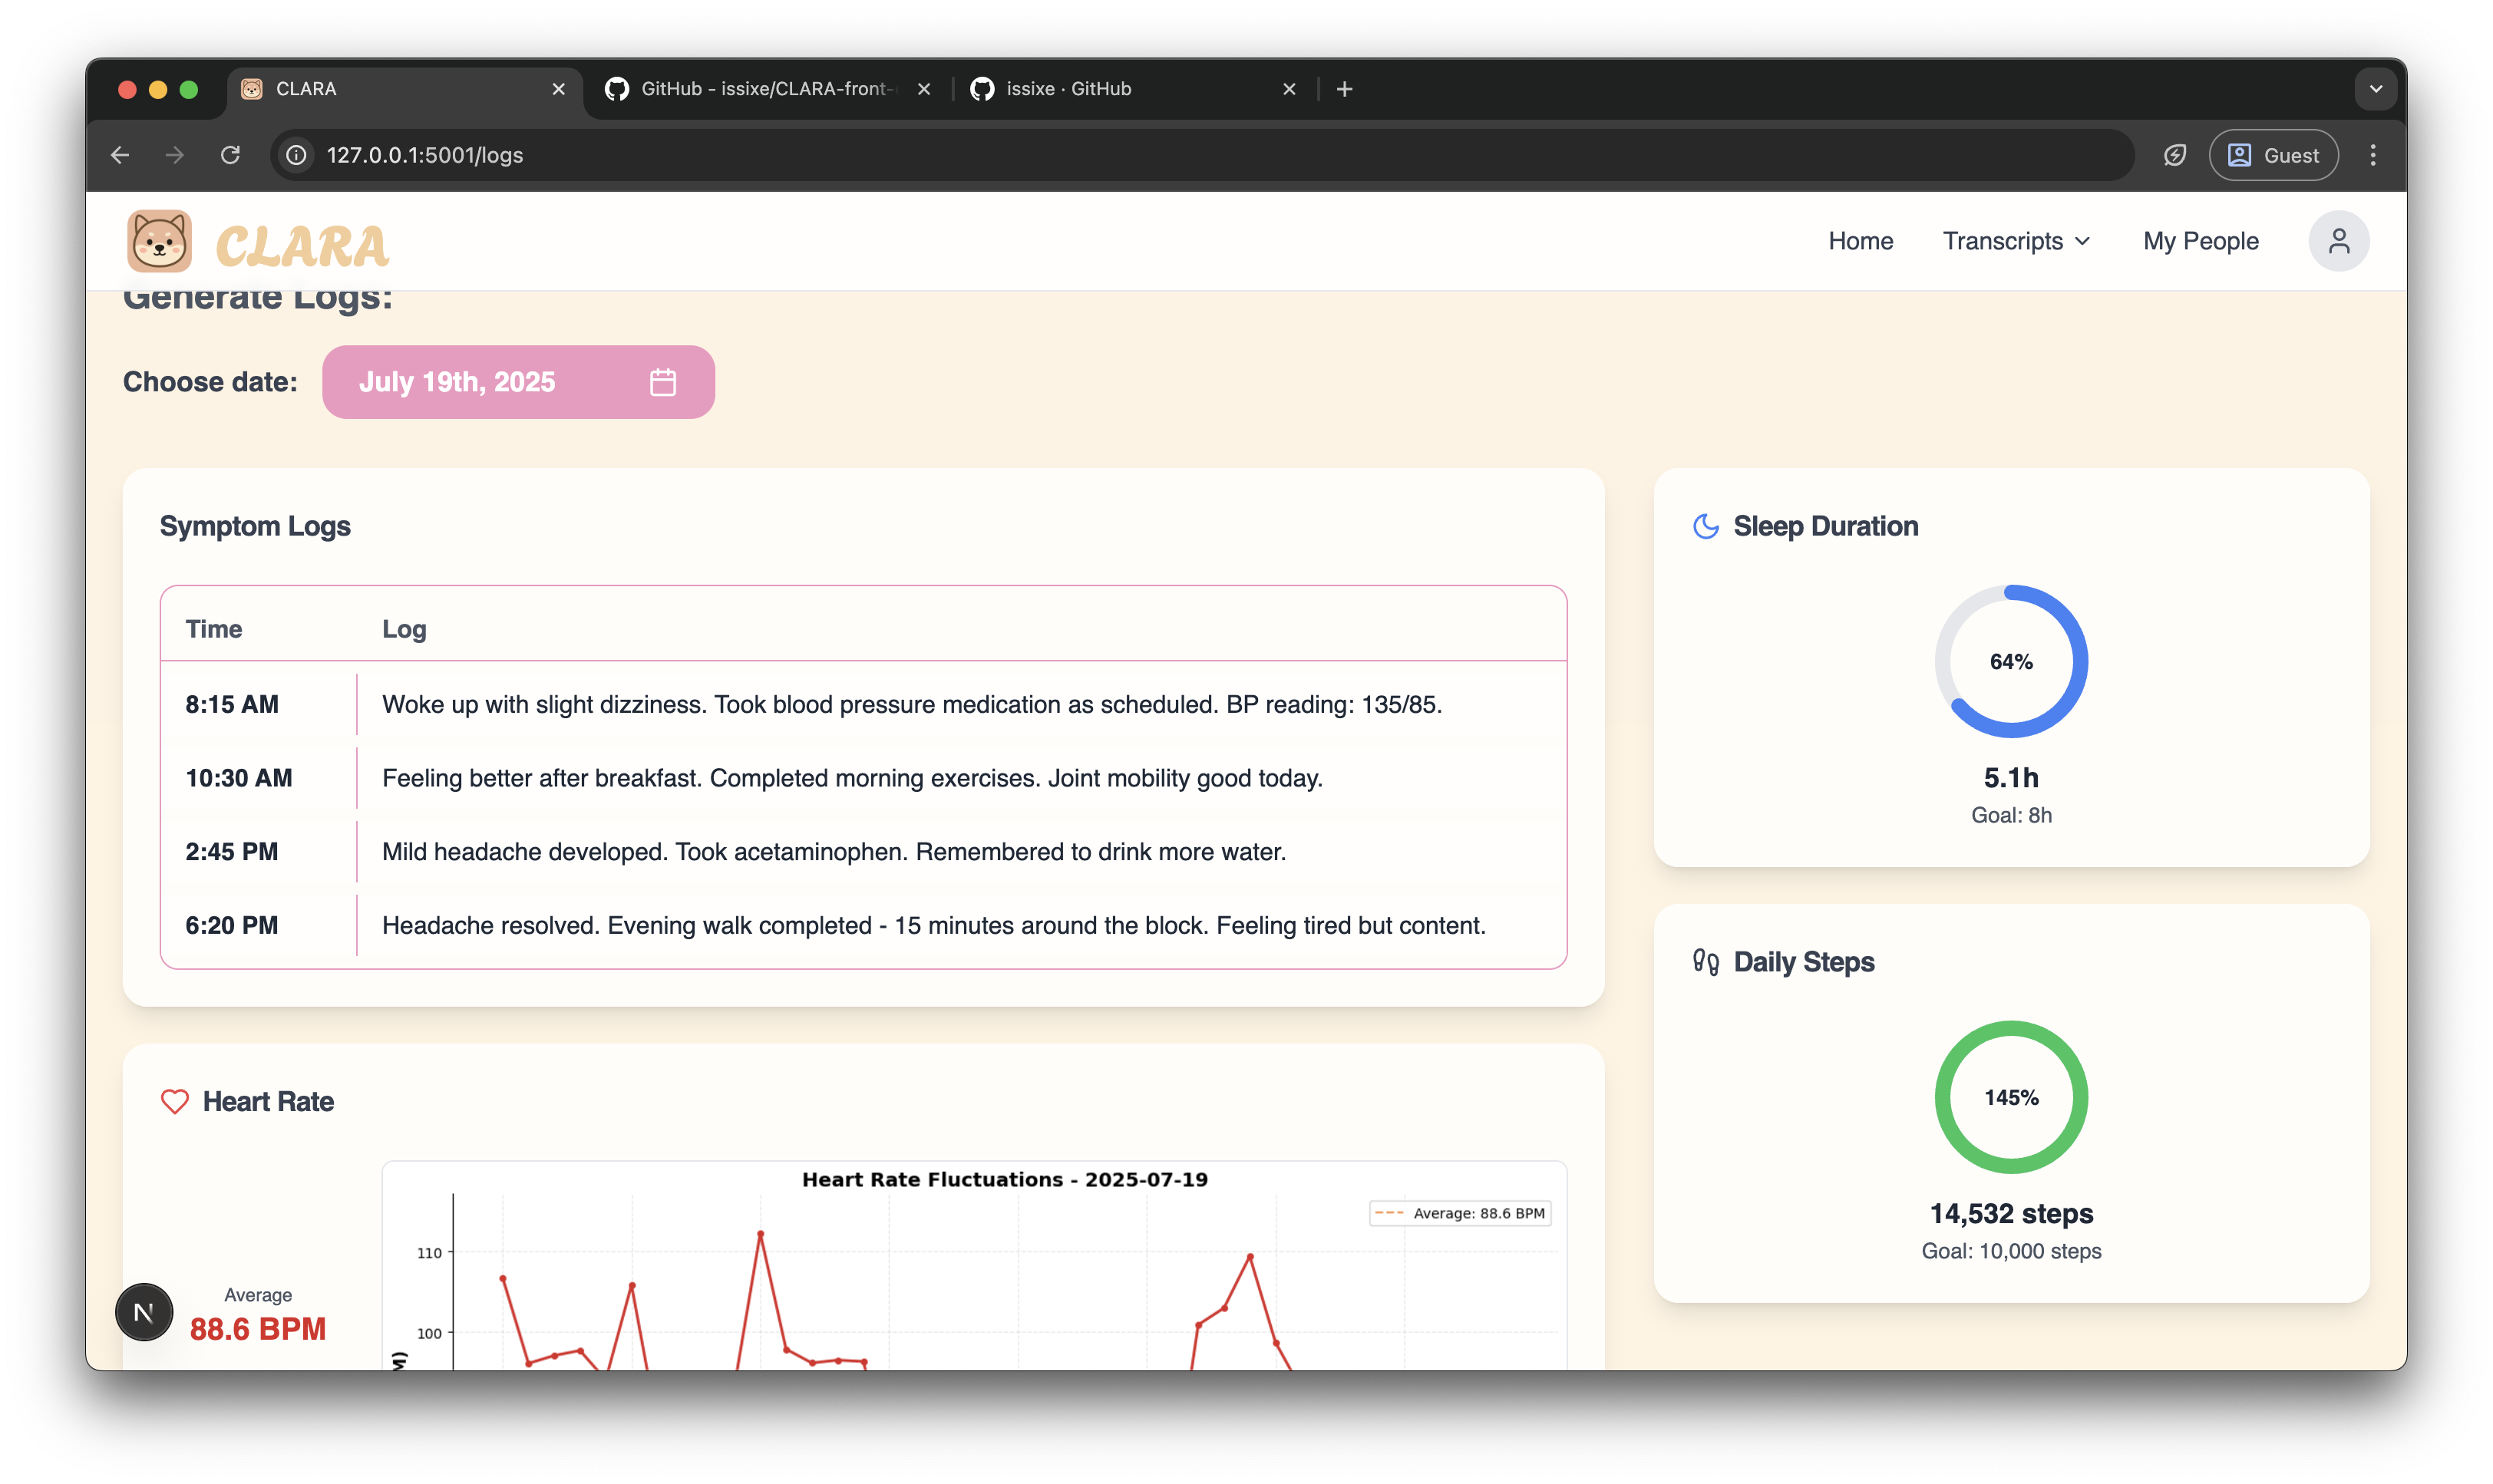The height and width of the screenshot is (1484, 2493).
Task: Click the moon icon beside Sleep Duration
Action: (1706, 526)
